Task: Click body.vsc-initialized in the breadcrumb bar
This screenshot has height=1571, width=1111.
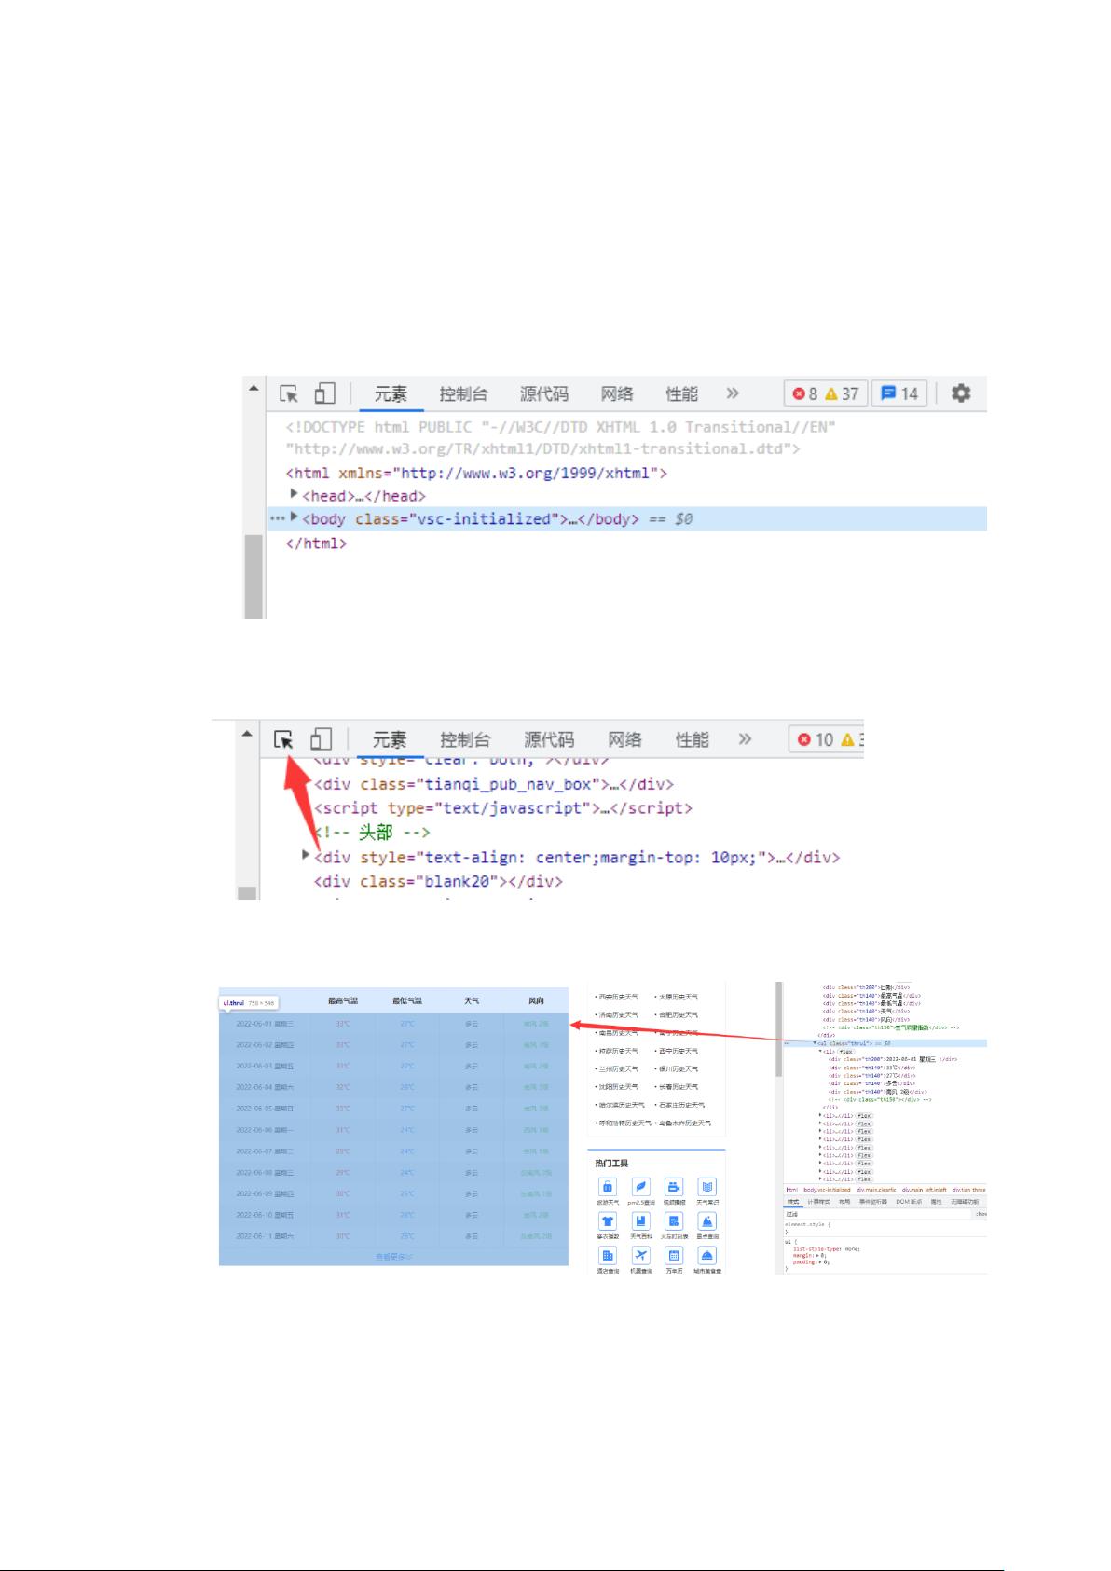Action: click(x=827, y=1190)
